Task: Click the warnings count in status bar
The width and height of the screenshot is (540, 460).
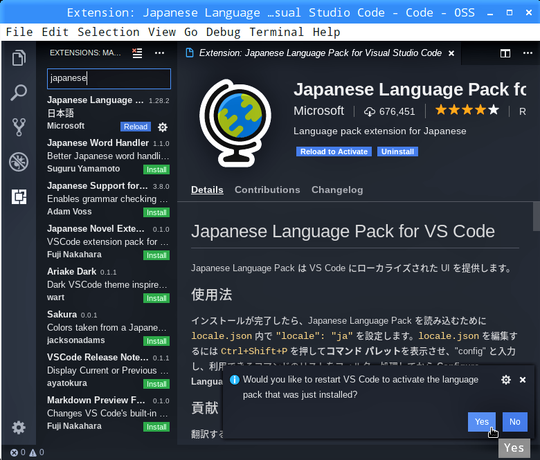Action: pos(37,452)
